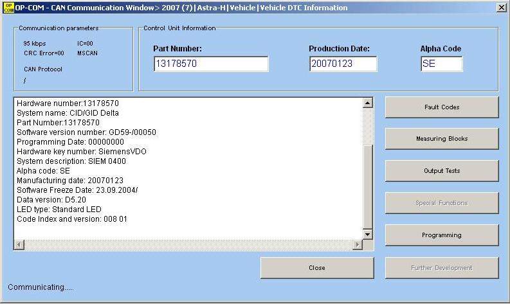Select the line 'Alpha code: SE' in the list

point(43,171)
